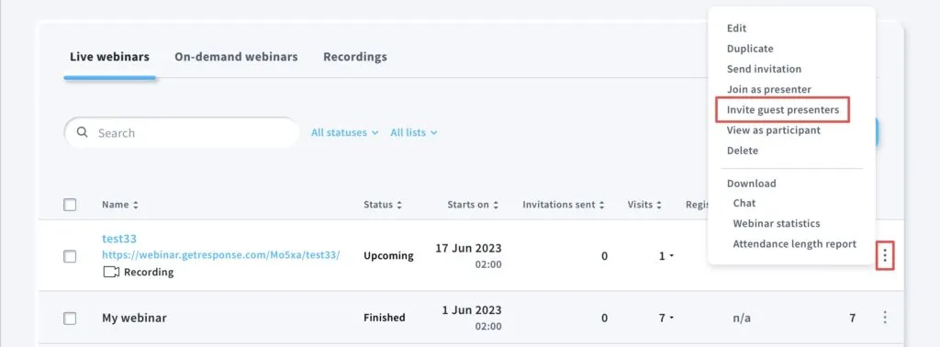
Task: Switch to Recordings tab
Action: pos(355,57)
